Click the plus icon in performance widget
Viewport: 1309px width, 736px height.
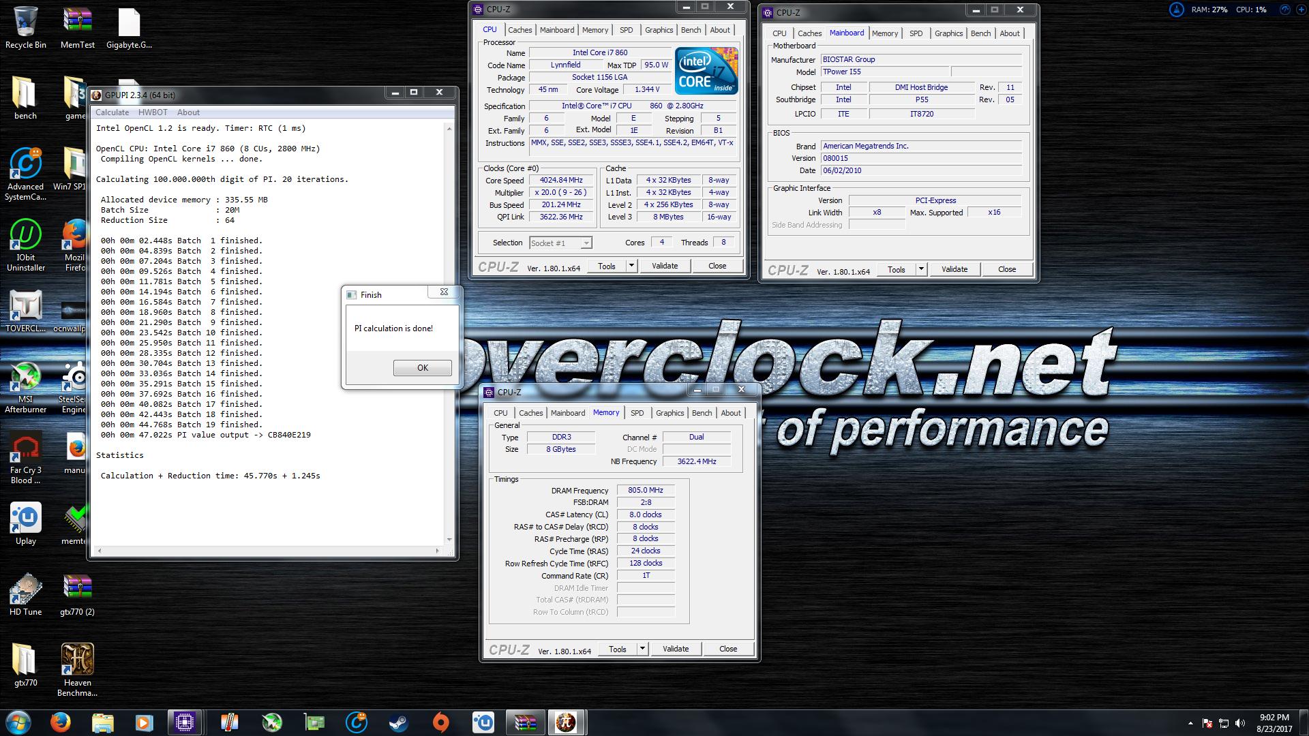pyautogui.click(x=1302, y=10)
